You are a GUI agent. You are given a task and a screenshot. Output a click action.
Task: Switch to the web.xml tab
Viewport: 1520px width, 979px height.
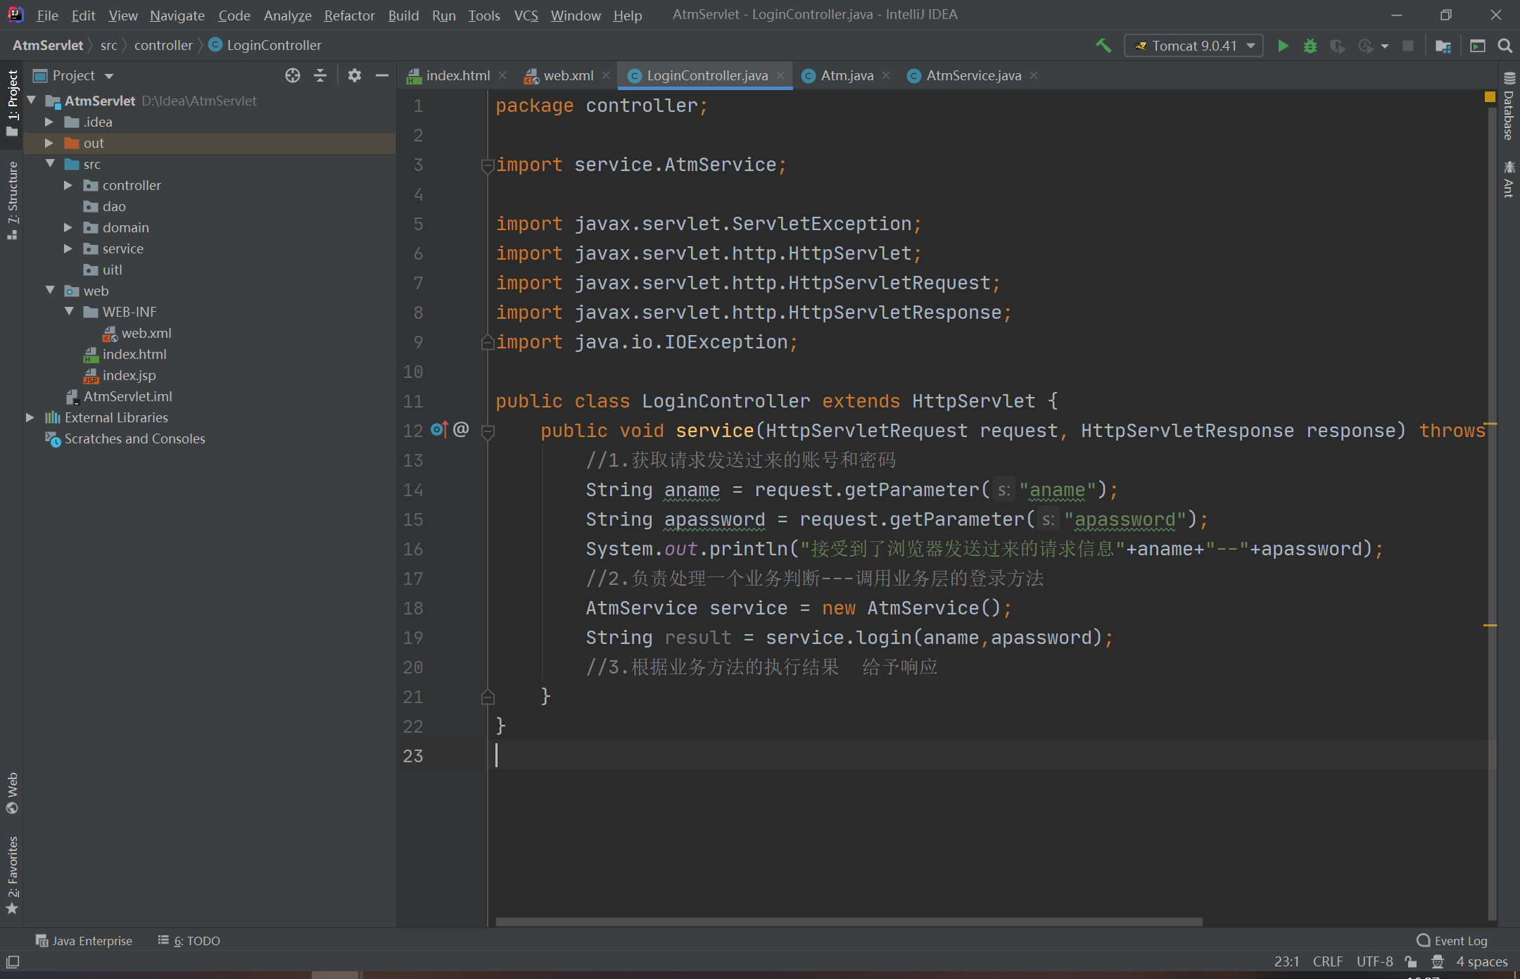click(568, 75)
